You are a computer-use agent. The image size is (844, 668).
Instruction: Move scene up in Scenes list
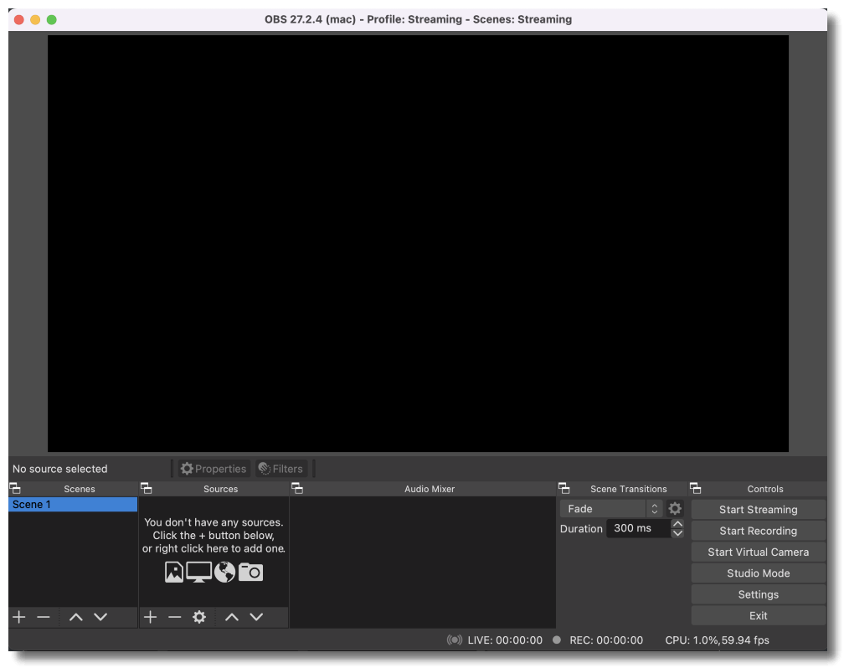point(76,617)
